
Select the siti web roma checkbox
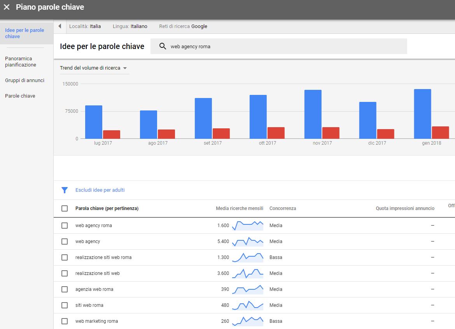pos(65,305)
